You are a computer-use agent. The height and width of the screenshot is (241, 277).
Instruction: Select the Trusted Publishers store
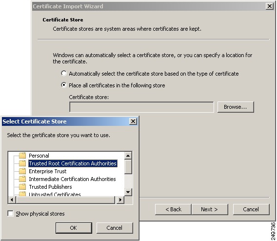click(x=50, y=186)
